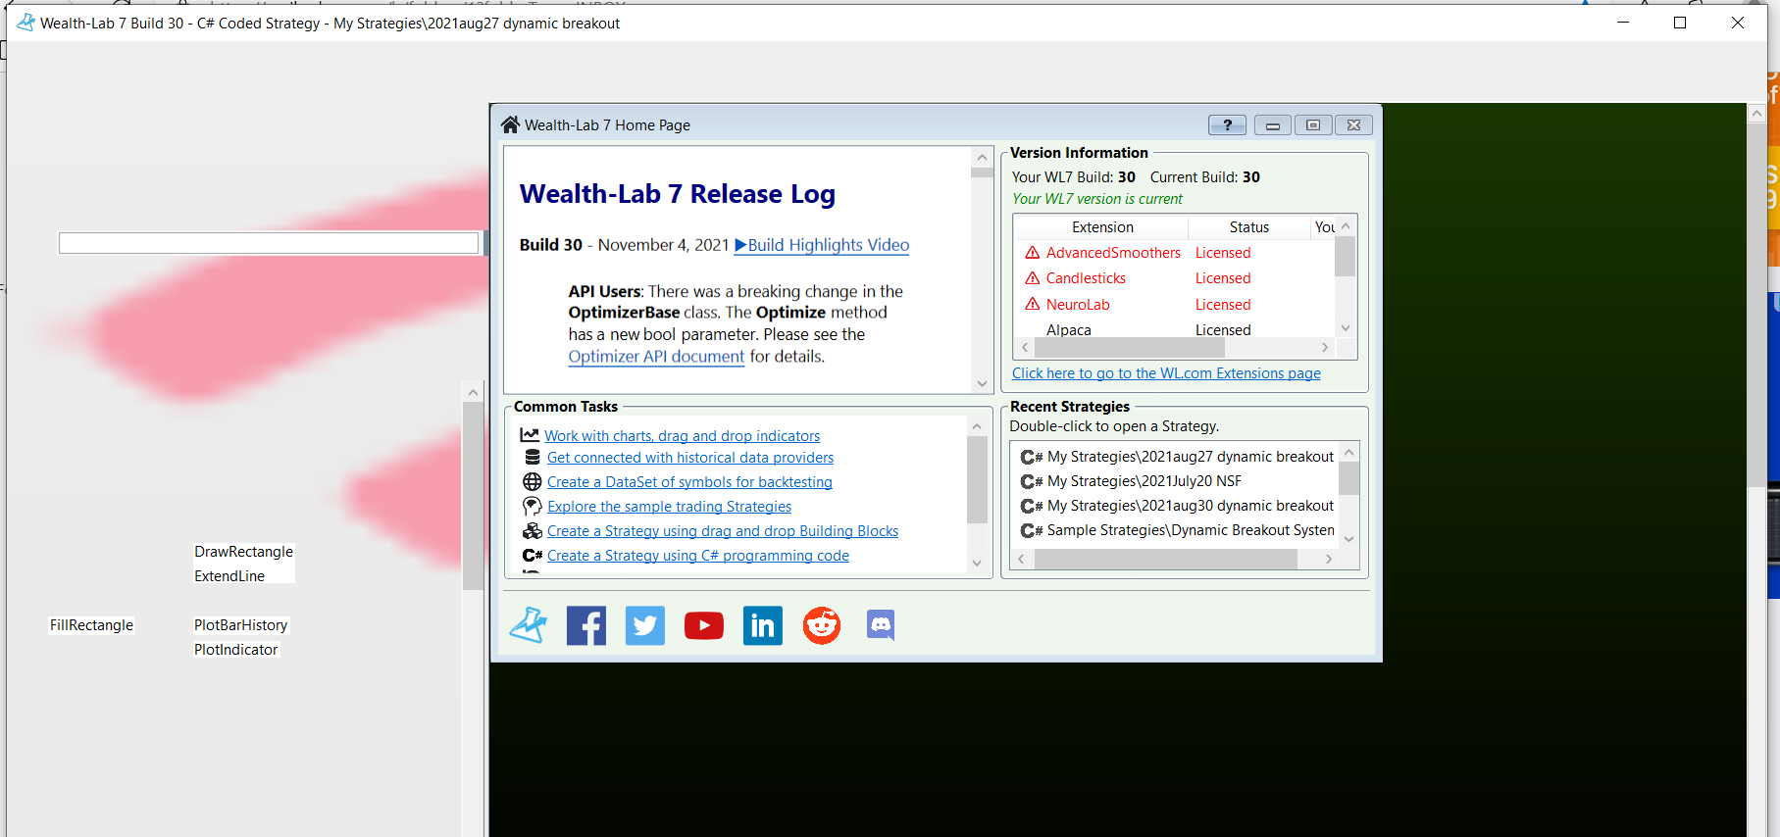The height and width of the screenshot is (837, 1780).
Task: Select FillRectangle in left list
Action: pos(91,624)
